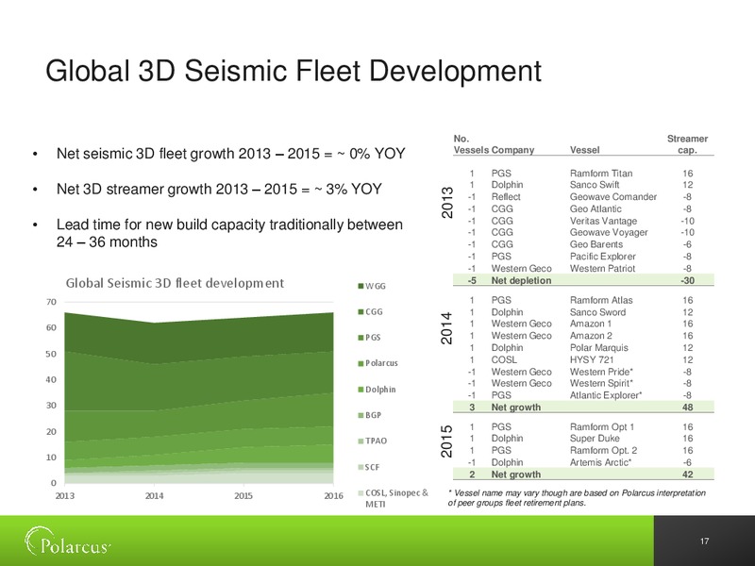Click the 42 net growth streamer total
The width and height of the screenshot is (755, 566).
(688, 474)
